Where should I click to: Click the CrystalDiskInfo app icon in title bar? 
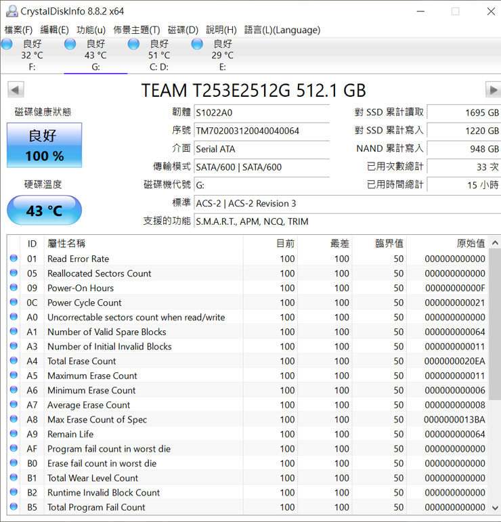pyautogui.click(x=12, y=11)
